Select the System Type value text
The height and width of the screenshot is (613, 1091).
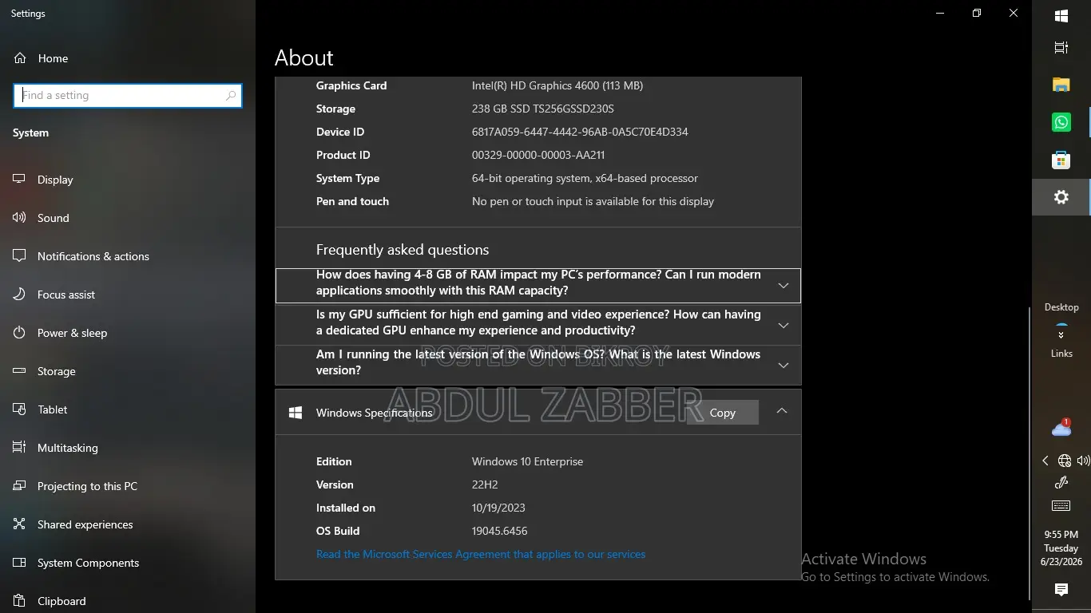click(x=585, y=178)
